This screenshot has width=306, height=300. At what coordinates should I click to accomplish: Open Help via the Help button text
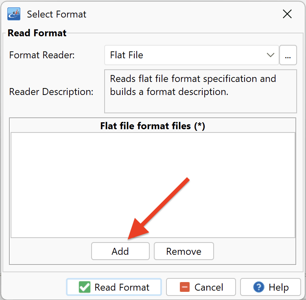pos(279,287)
